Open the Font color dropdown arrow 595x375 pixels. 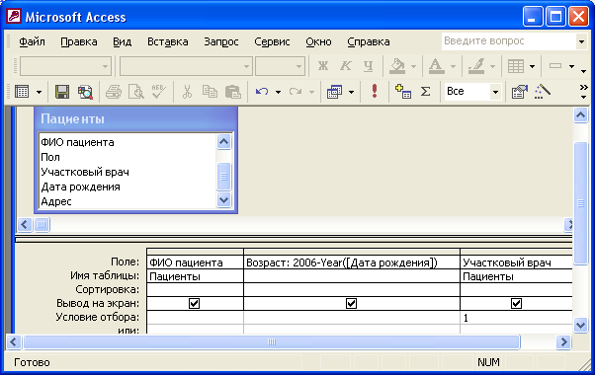453,66
